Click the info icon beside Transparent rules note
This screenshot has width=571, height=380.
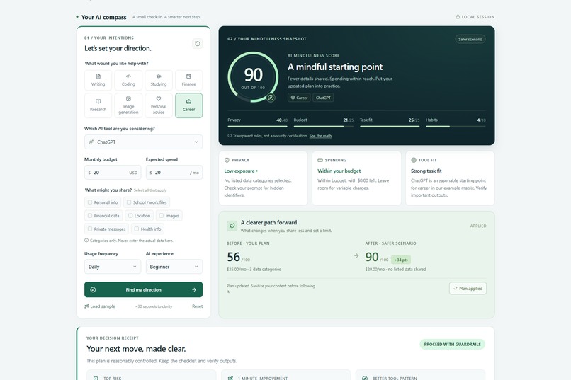[230, 136]
